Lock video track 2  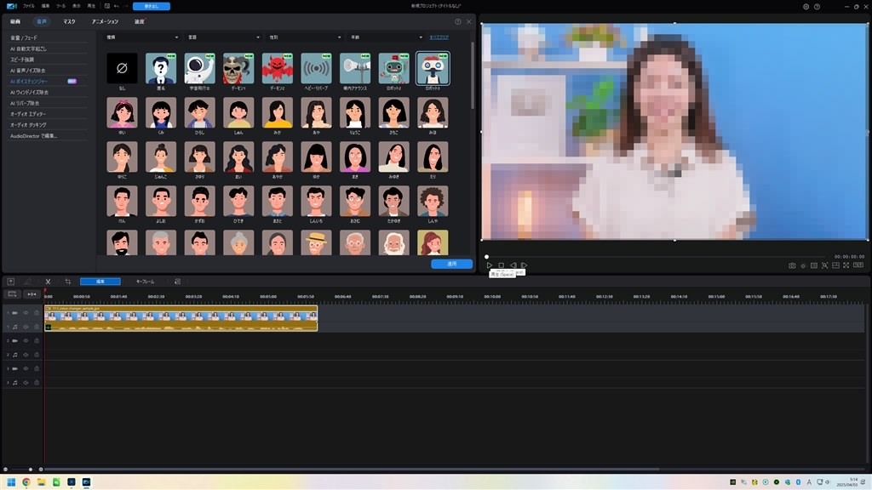click(37, 340)
